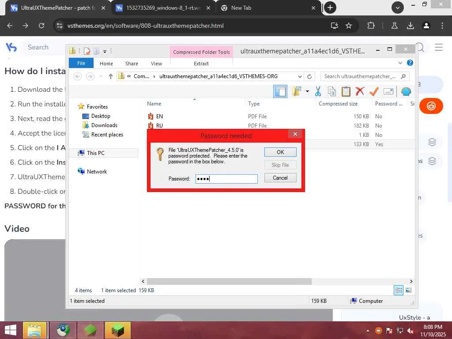The width and height of the screenshot is (452, 339).
Task: Click the Windows Start button
Action: pyautogui.click(x=11, y=330)
